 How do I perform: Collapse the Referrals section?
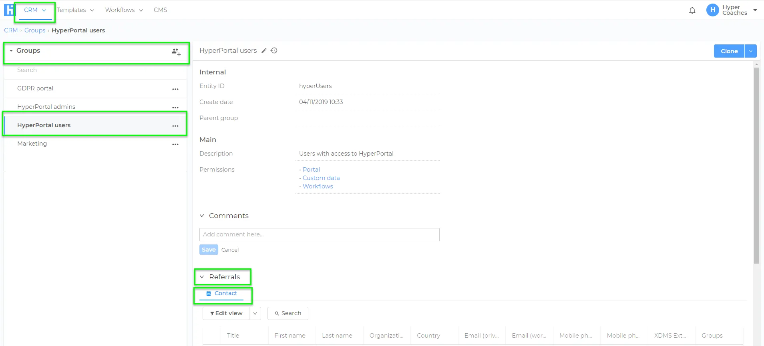tap(202, 277)
